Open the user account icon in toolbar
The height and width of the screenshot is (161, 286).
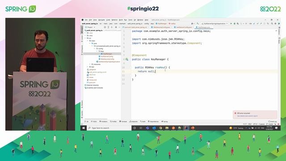coord(192,24)
